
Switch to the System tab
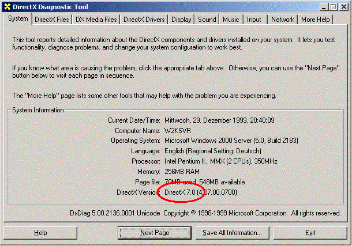click(x=18, y=18)
